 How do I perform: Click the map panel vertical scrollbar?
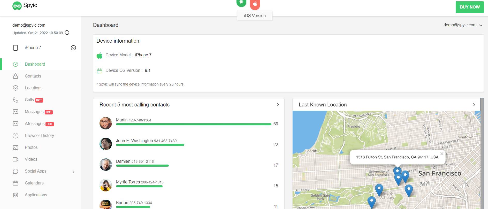(x=482, y=153)
